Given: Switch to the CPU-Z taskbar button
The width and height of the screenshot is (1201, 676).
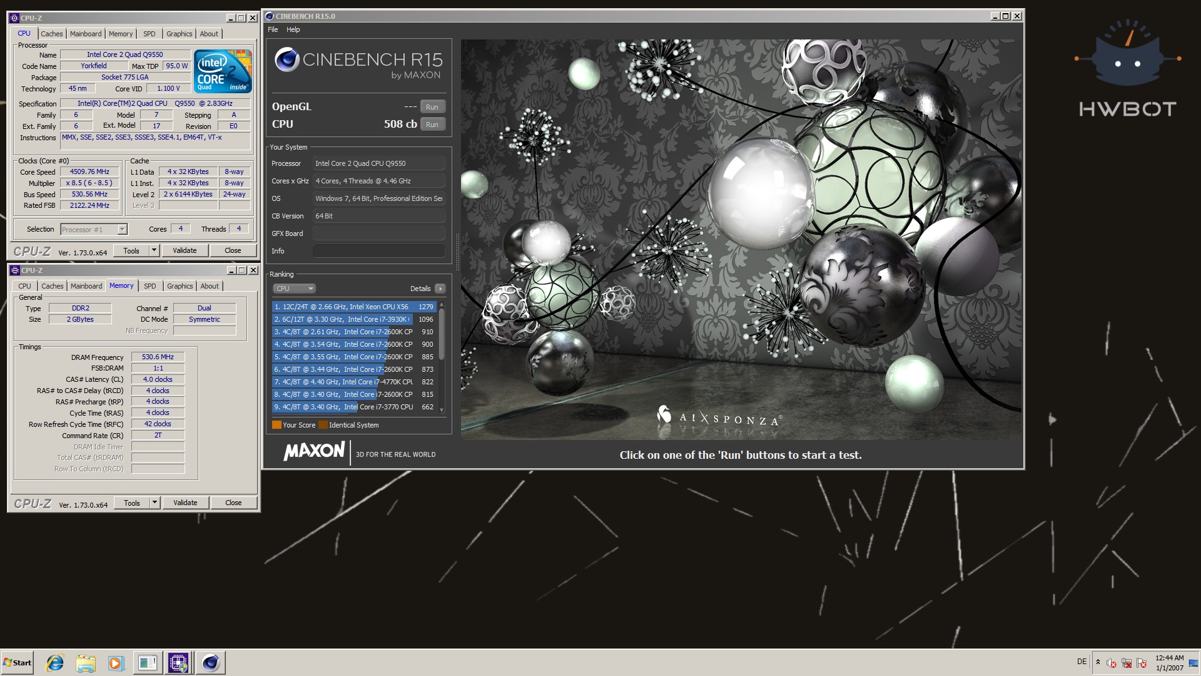Looking at the screenshot, I should click(x=178, y=662).
